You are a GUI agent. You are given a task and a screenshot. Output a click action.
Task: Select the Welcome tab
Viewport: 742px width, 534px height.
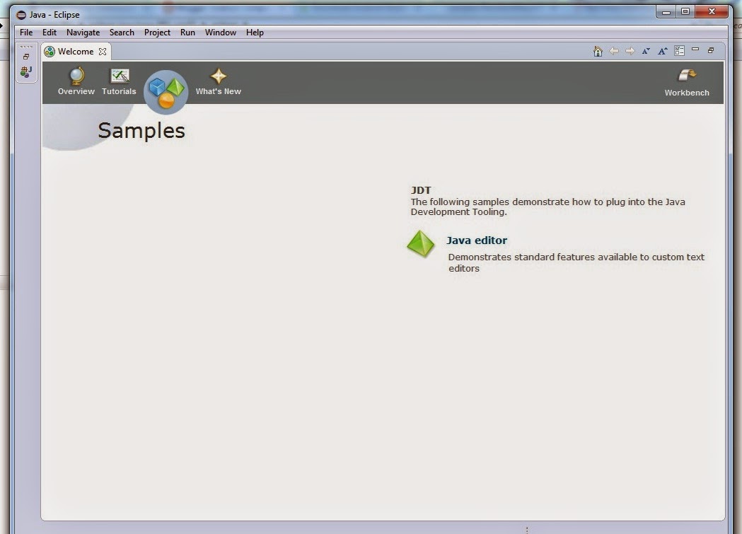(76, 52)
